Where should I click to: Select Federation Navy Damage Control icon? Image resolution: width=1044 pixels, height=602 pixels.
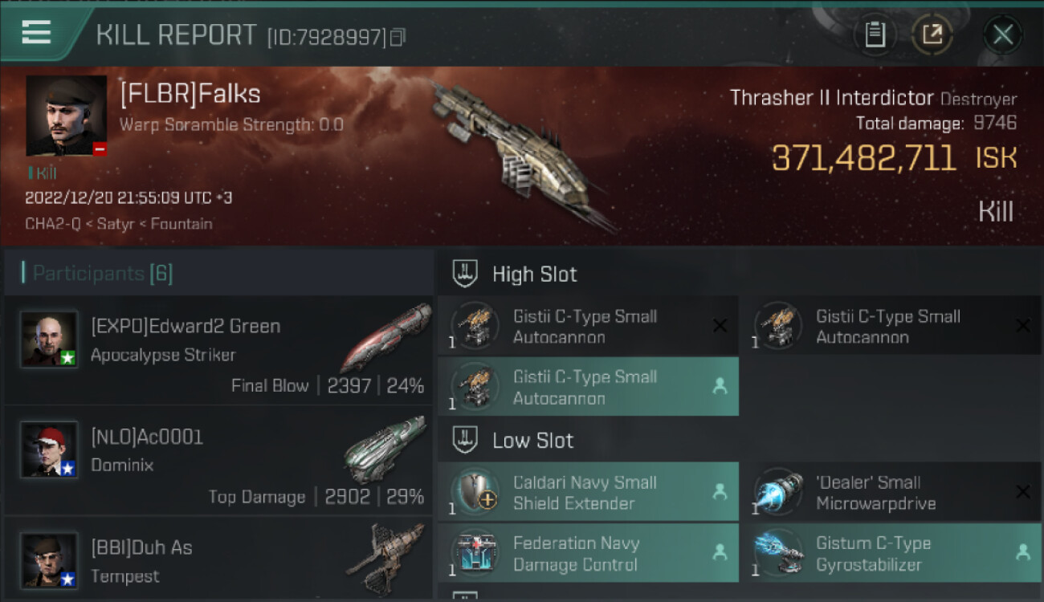(x=475, y=553)
